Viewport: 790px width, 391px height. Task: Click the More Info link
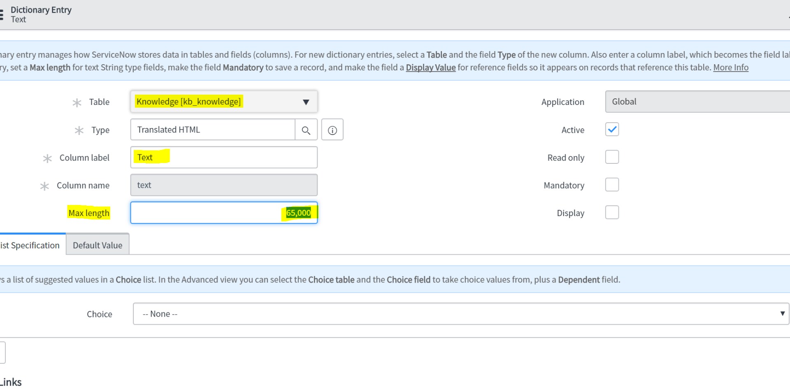tap(730, 67)
